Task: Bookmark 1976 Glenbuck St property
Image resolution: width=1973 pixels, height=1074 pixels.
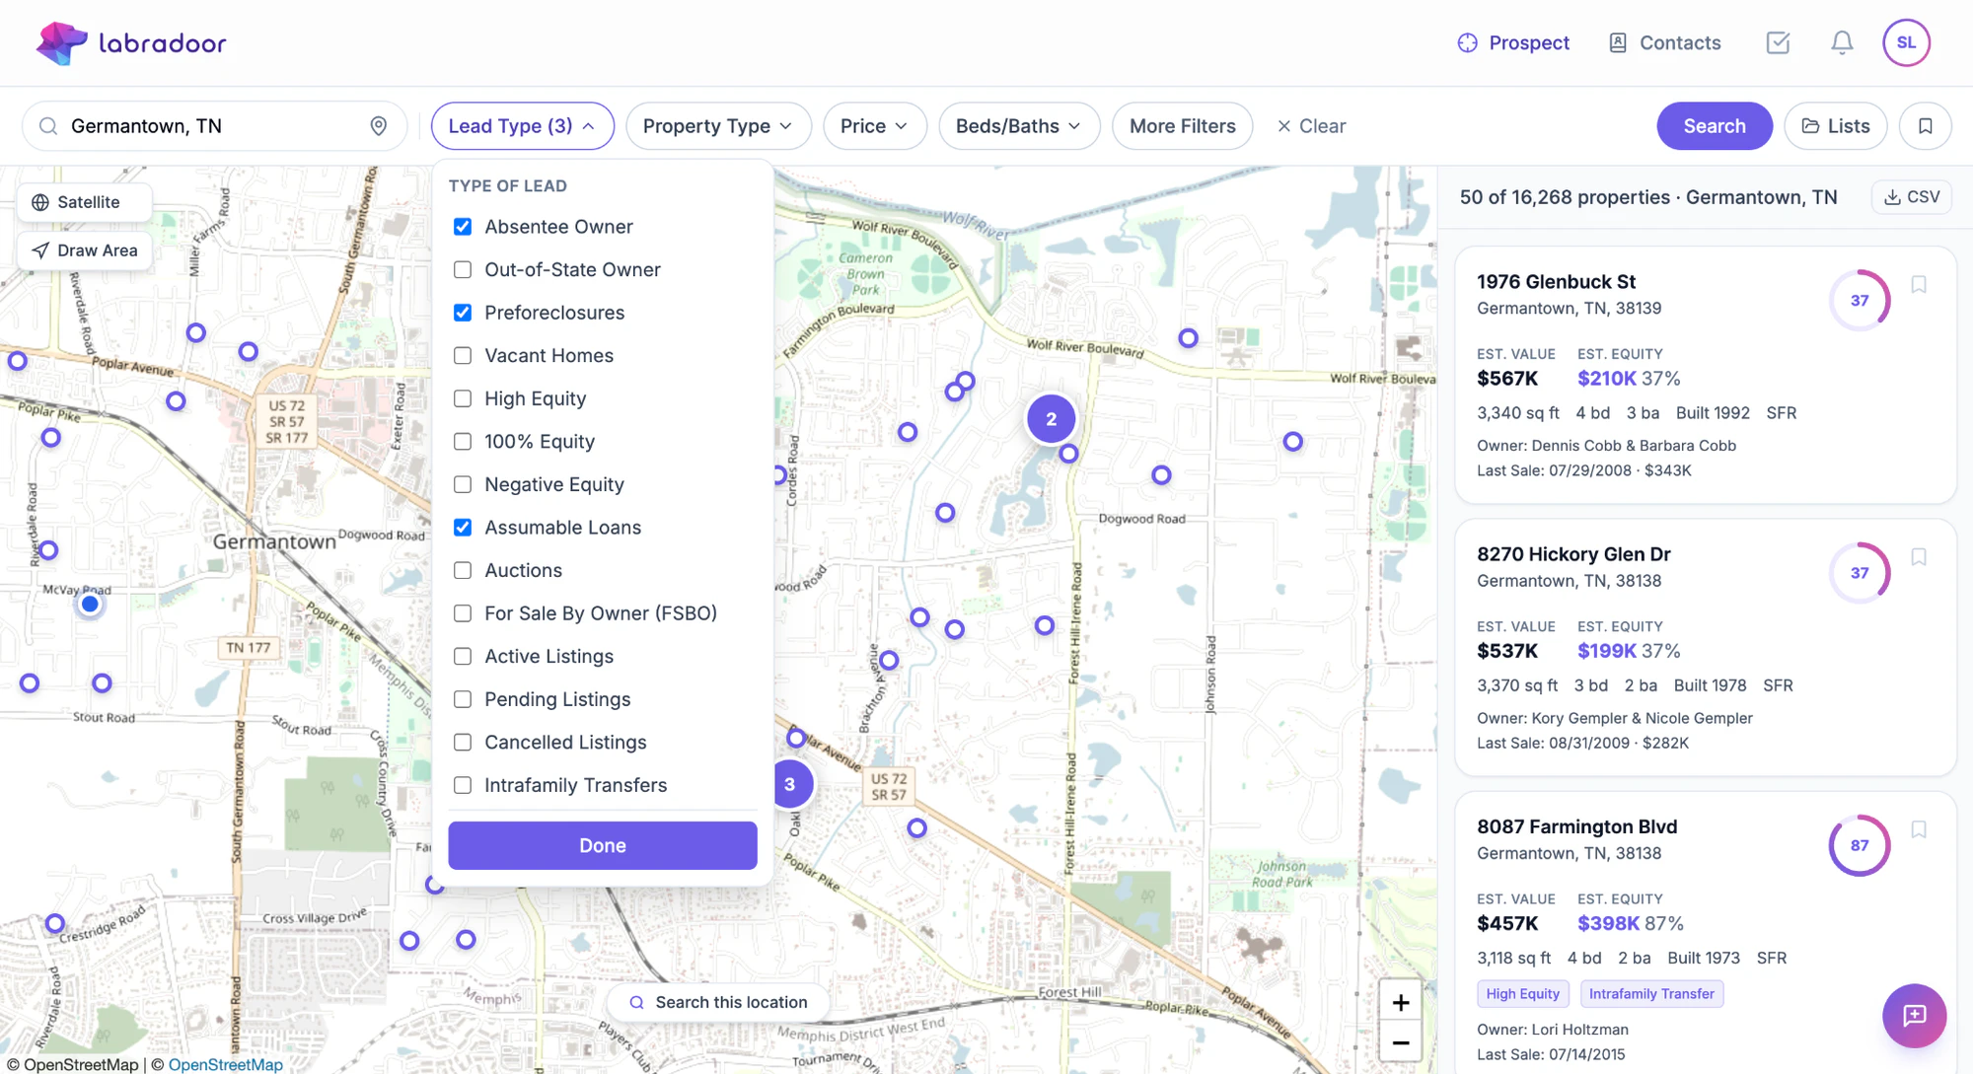Action: pyautogui.click(x=1919, y=284)
